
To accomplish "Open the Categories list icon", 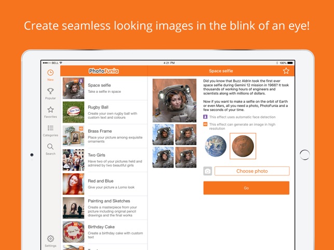I will [x=50, y=128].
